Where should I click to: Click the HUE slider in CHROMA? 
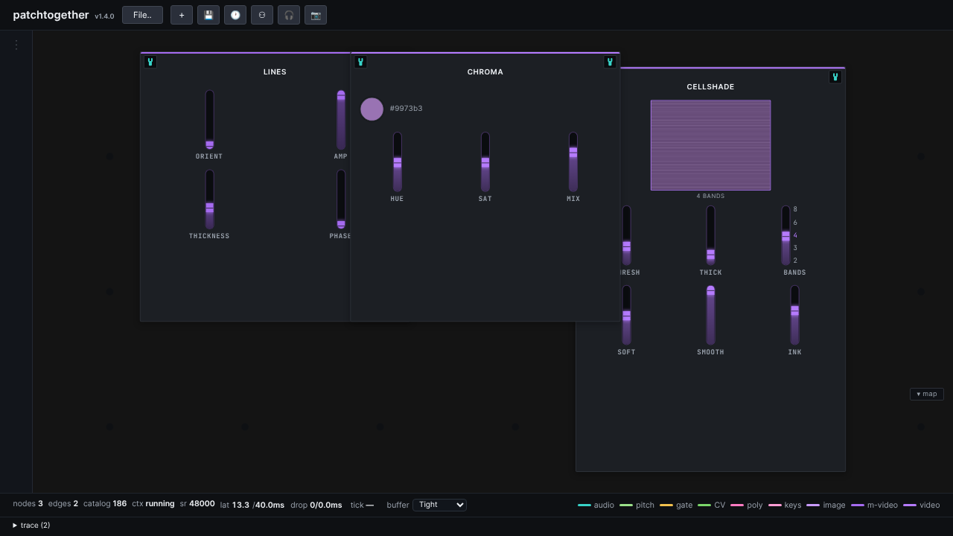(398, 162)
